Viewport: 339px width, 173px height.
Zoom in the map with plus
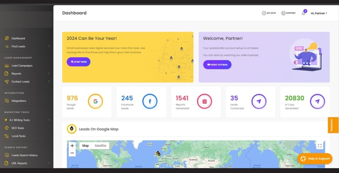coord(72,146)
